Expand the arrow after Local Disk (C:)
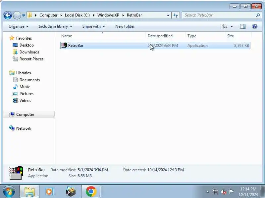 click(93, 15)
